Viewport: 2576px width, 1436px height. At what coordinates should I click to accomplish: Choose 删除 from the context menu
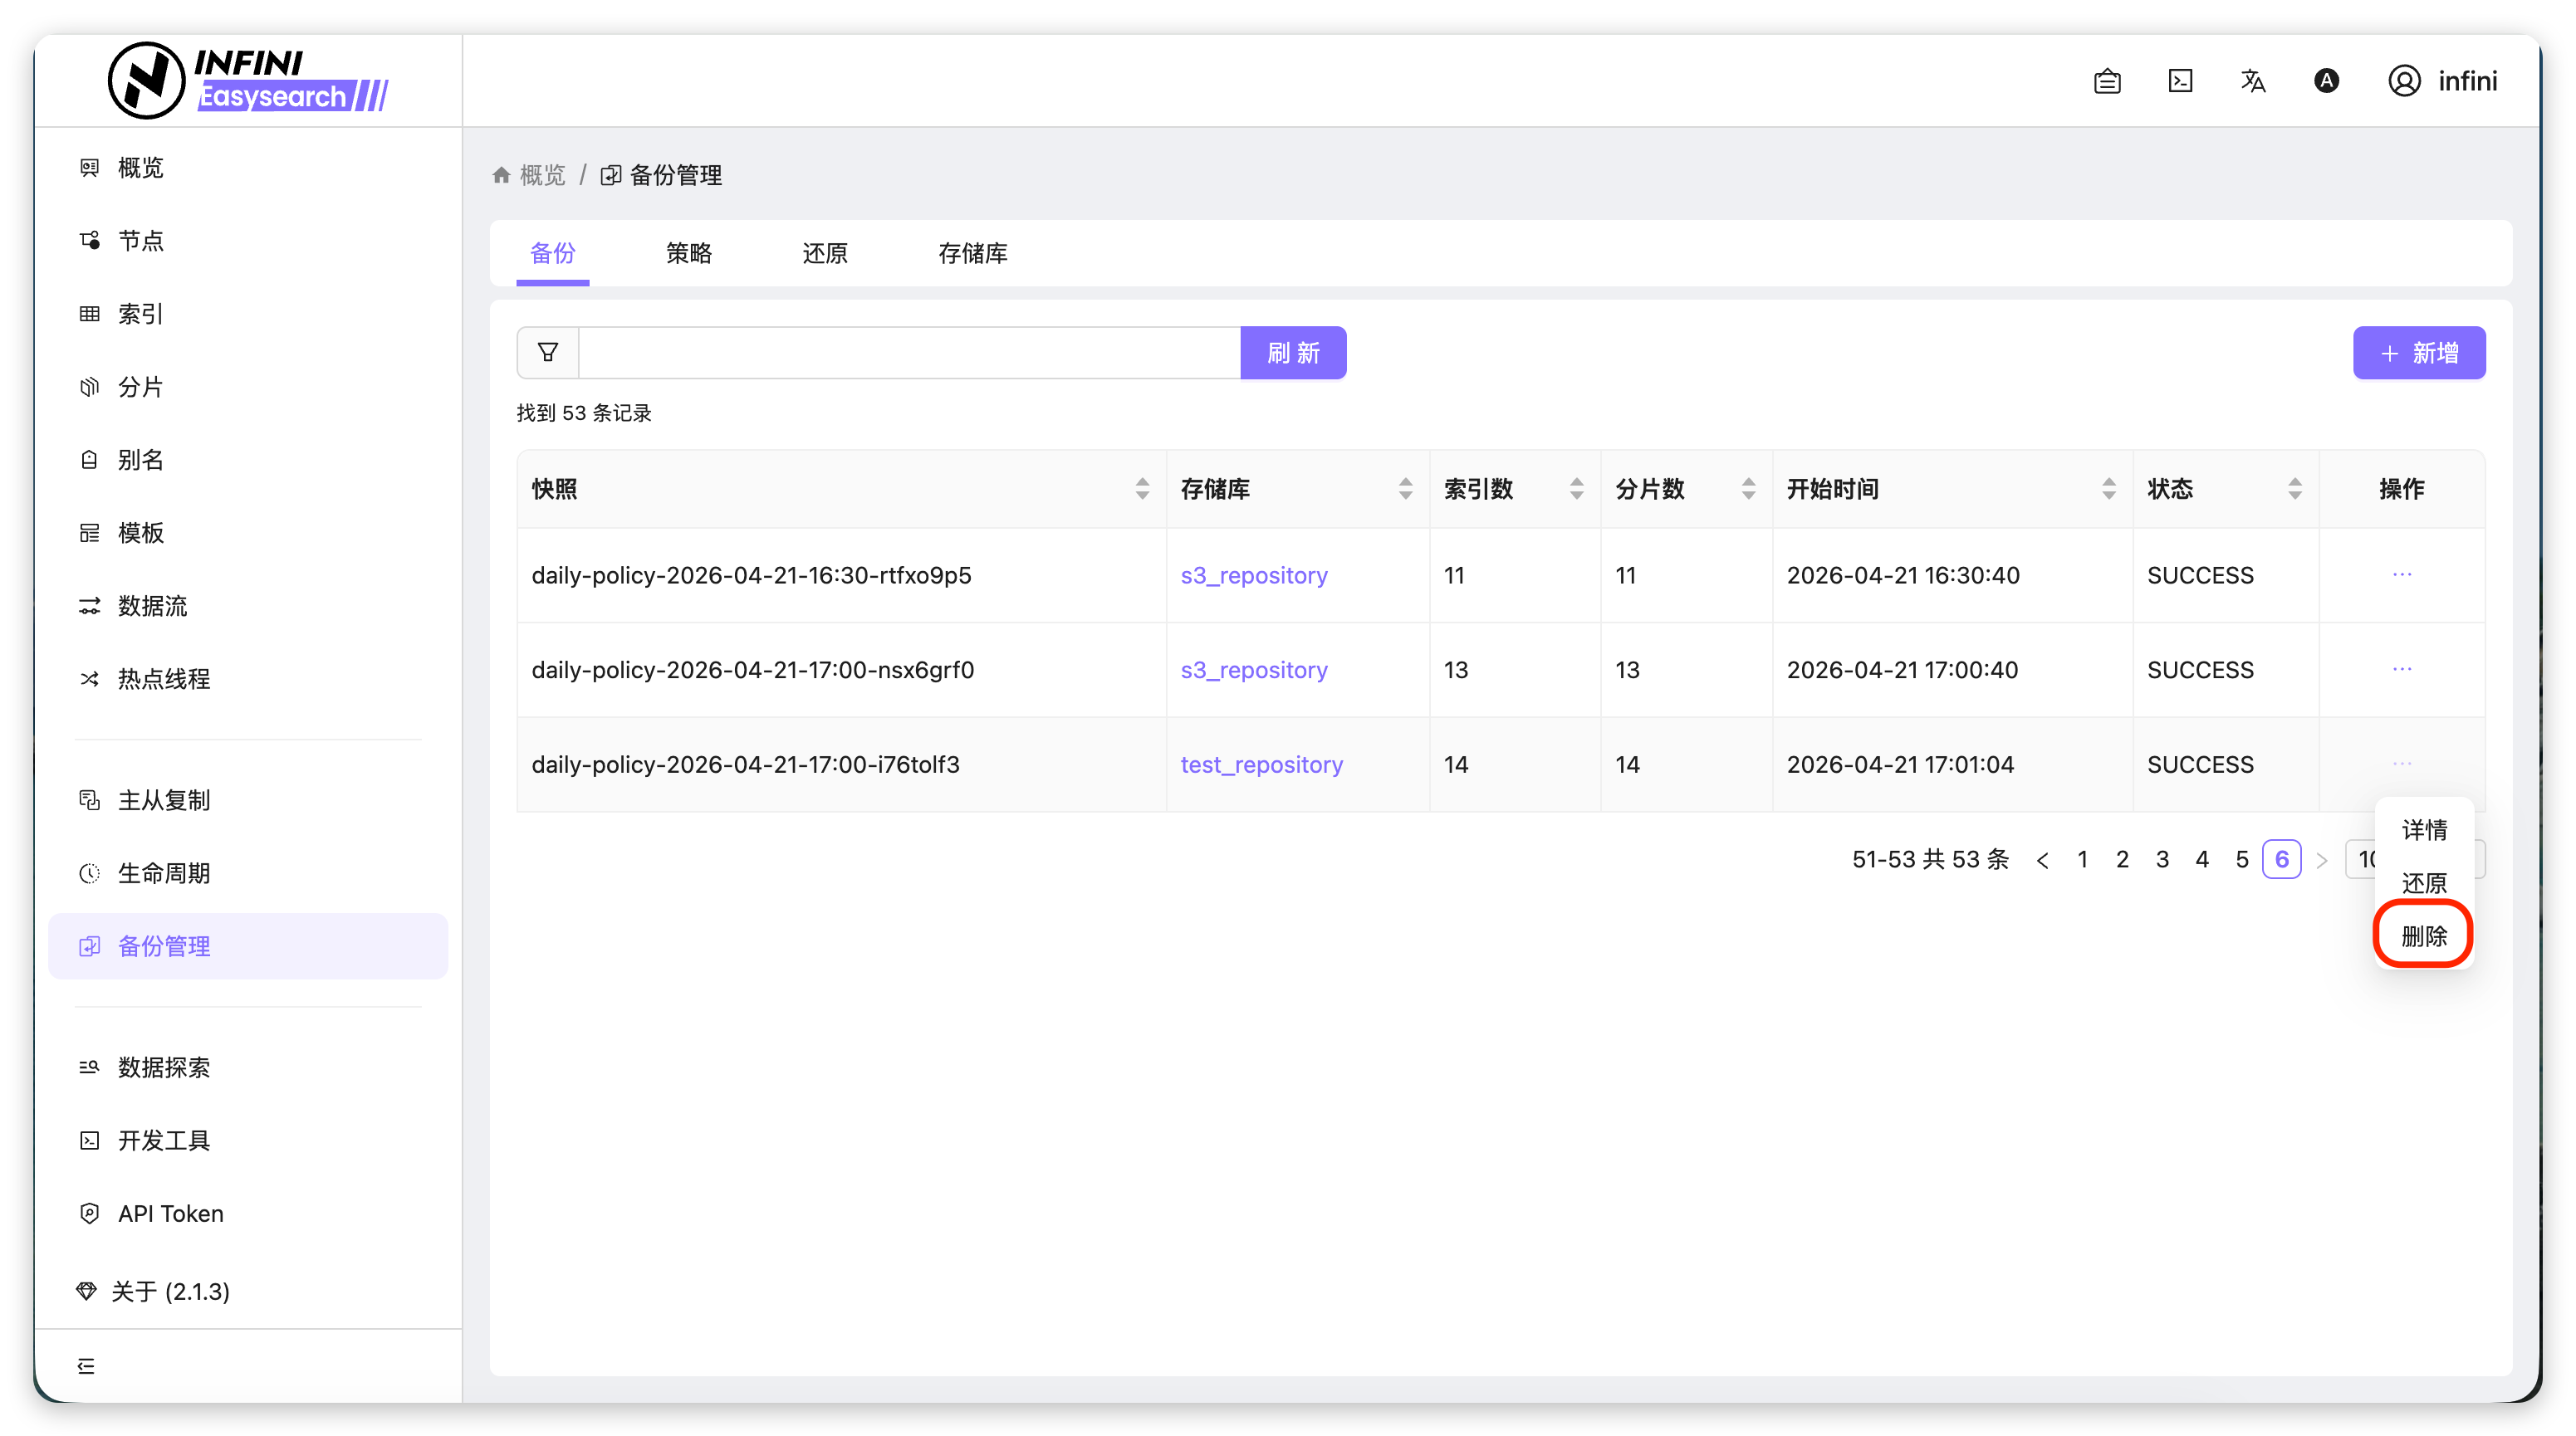point(2423,936)
